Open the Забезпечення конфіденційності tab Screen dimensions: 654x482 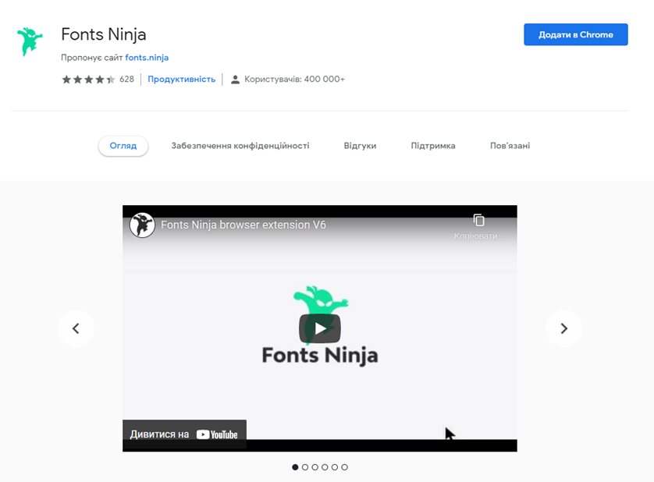click(240, 146)
